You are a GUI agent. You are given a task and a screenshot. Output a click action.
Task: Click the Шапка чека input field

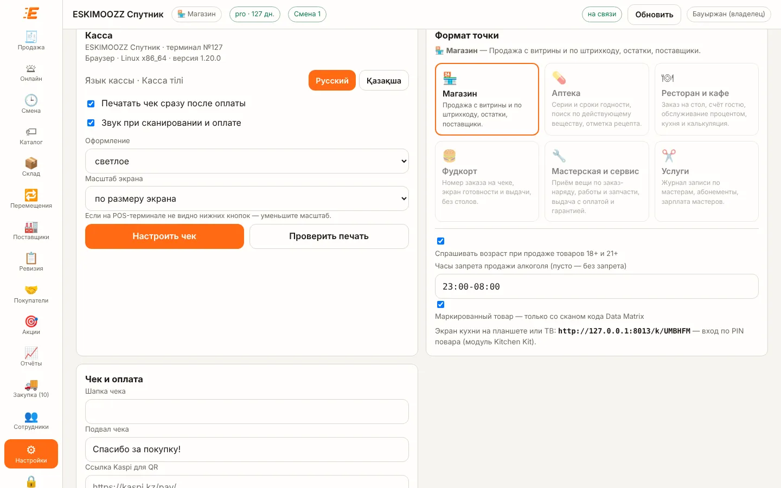[247, 412]
